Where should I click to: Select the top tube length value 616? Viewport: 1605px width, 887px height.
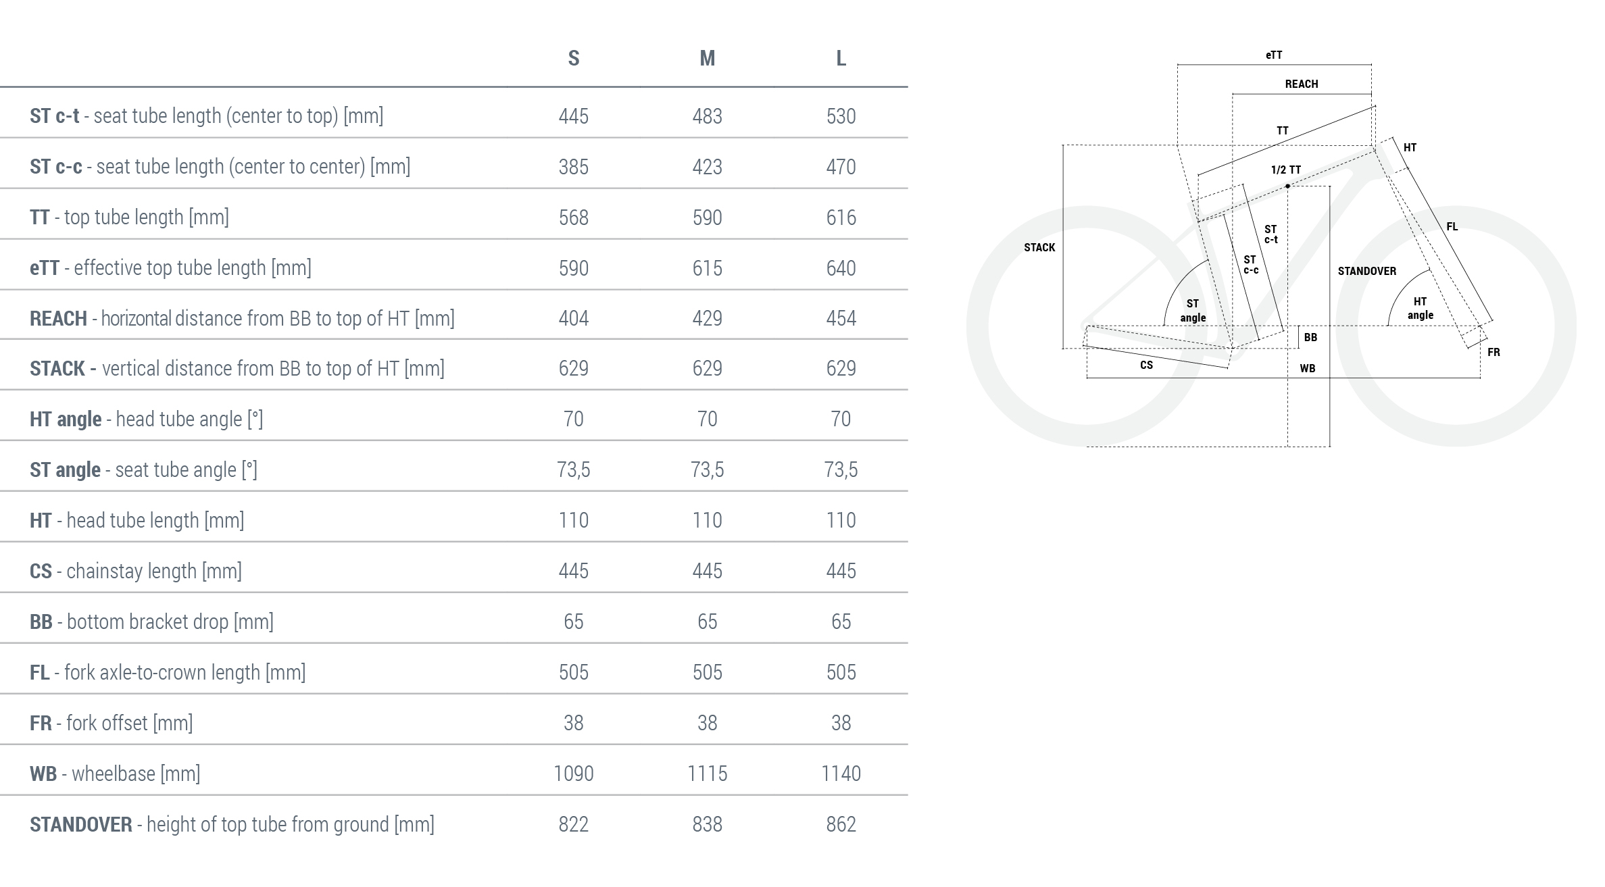pyautogui.click(x=841, y=218)
